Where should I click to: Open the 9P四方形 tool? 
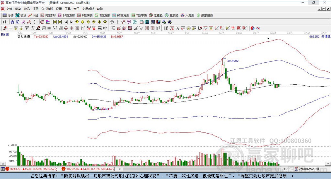[67, 16]
